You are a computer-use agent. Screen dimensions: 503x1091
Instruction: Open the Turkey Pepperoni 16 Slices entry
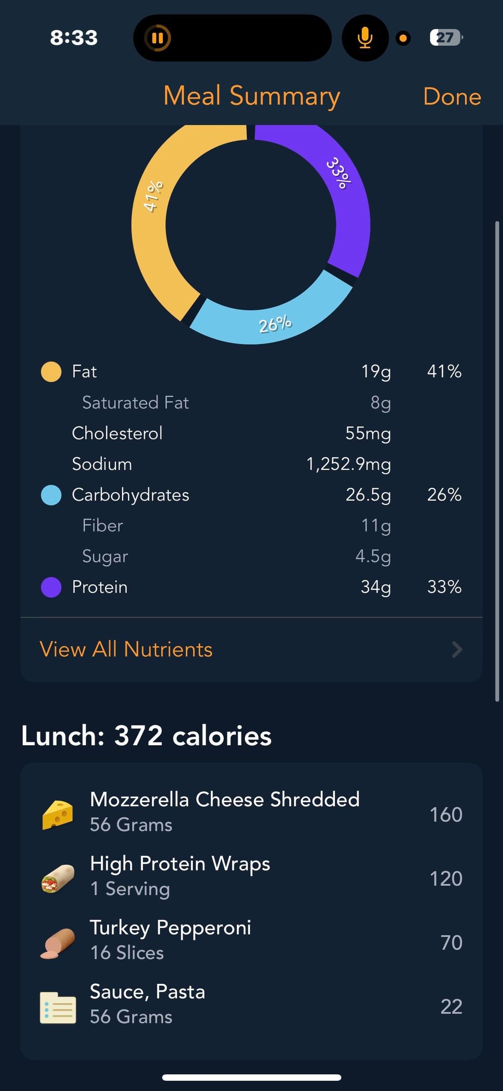click(x=170, y=940)
